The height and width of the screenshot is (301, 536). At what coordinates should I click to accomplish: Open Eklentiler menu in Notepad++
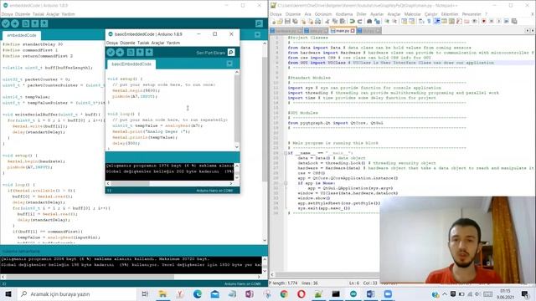[450, 14]
